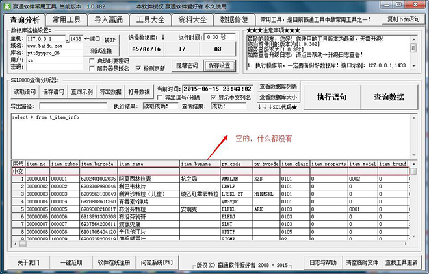
Task: Click the 读取语句 button
Action: point(25,92)
